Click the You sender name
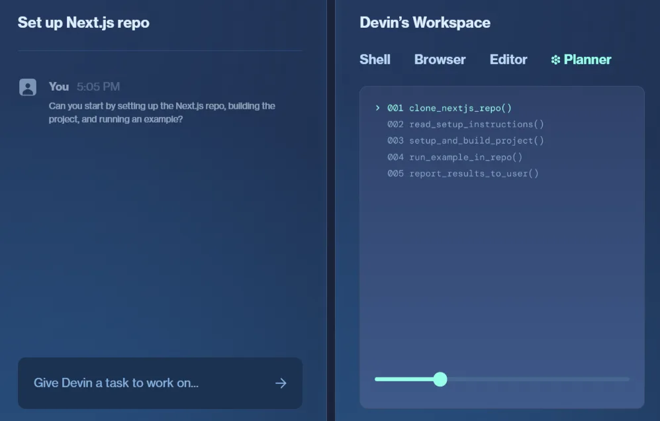This screenshot has width=660, height=421. [58, 87]
